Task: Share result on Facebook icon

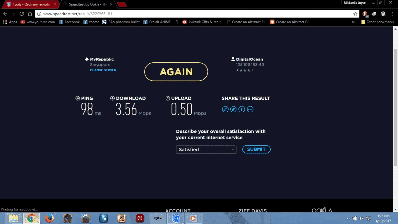Action: tap(242, 109)
